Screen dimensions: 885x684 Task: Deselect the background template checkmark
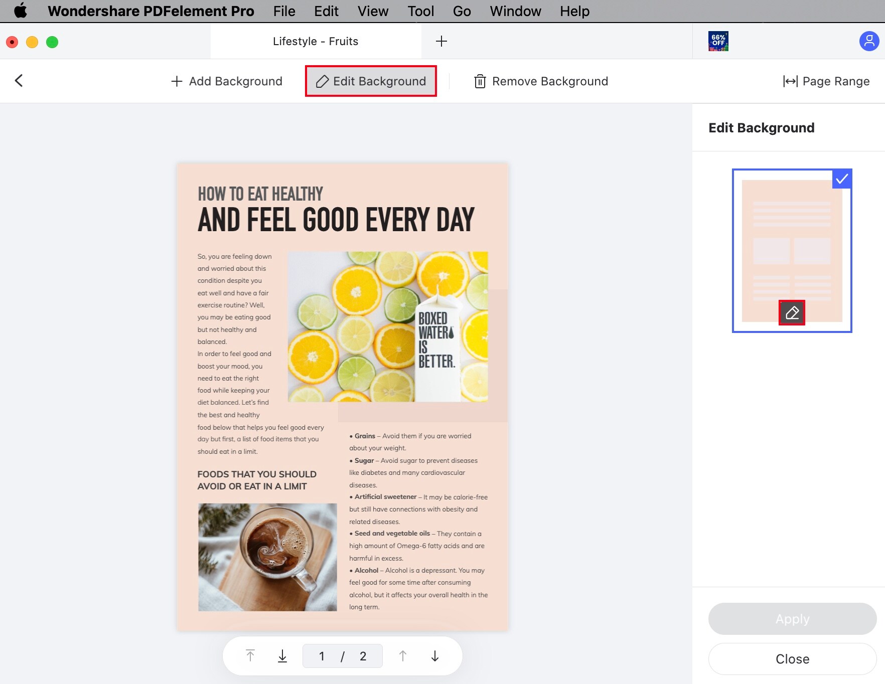[842, 179]
